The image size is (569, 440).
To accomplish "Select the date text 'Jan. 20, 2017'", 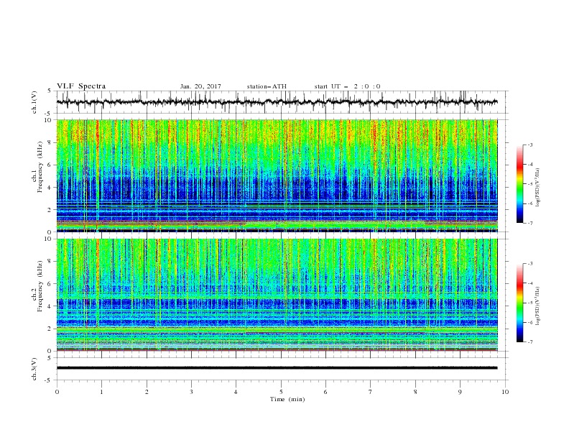I will click(200, 86).
